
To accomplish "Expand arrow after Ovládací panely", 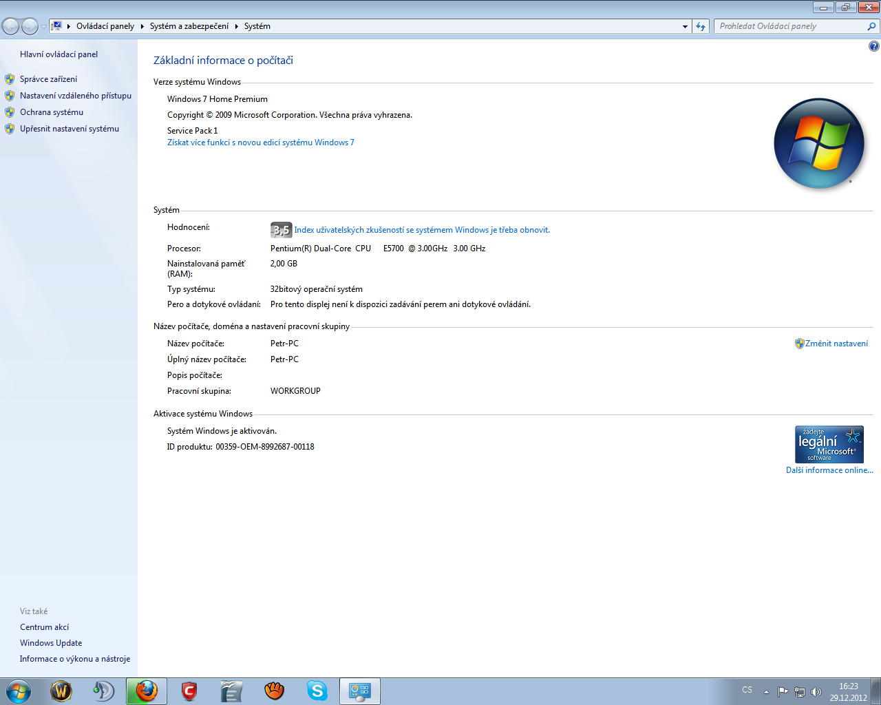I will click(x=142, y=26).
